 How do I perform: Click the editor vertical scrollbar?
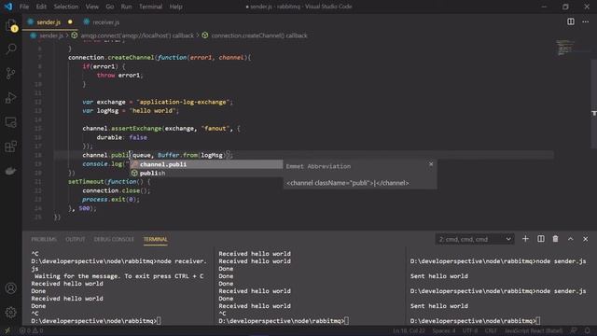(x=594, y=103)
